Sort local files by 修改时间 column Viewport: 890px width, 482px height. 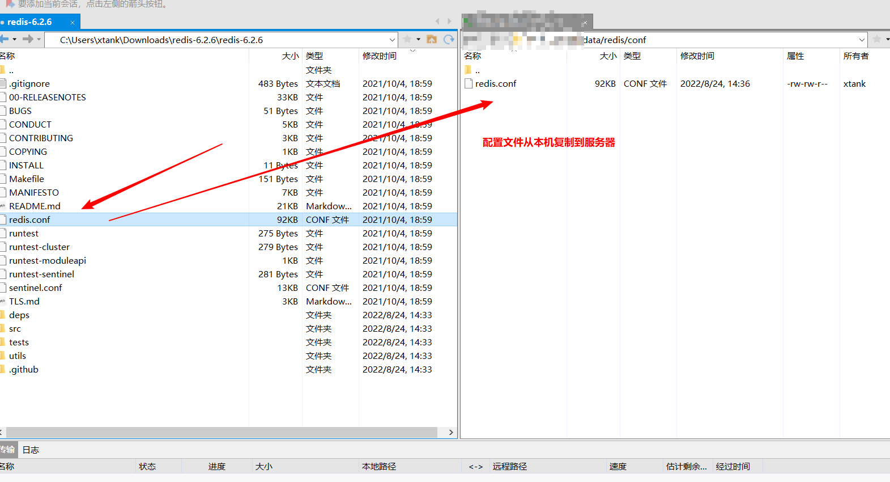click(380, 56)
